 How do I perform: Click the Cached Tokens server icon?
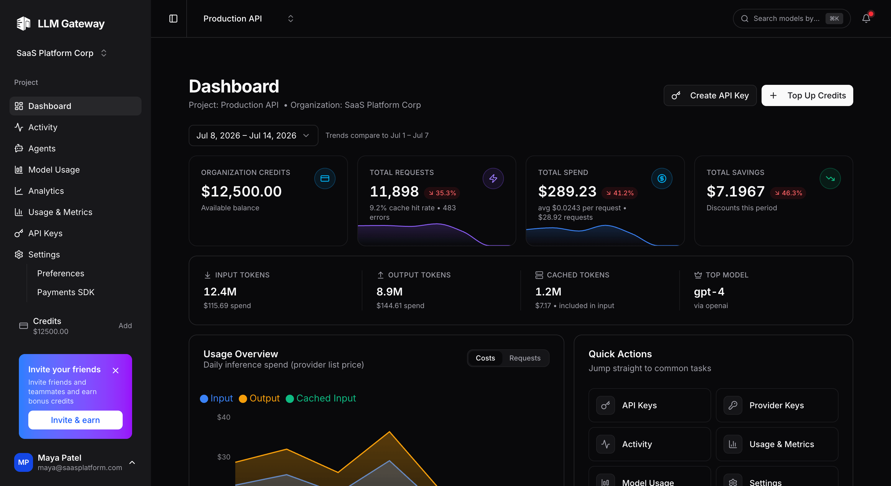(x=539, y=275)
